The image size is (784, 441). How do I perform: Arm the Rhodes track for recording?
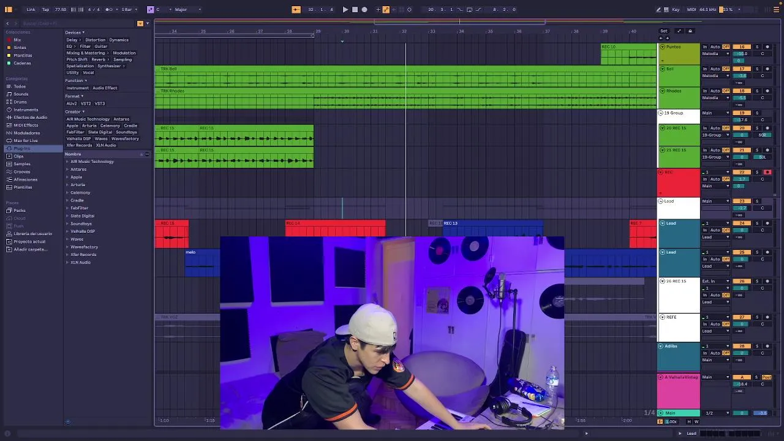(x=767, y=91)
